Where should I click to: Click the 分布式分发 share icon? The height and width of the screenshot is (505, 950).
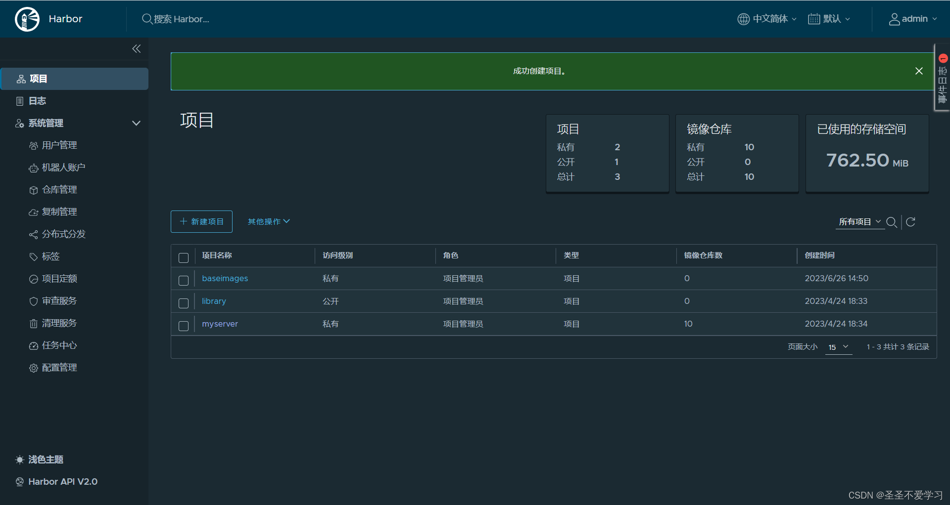coord(33,235)
